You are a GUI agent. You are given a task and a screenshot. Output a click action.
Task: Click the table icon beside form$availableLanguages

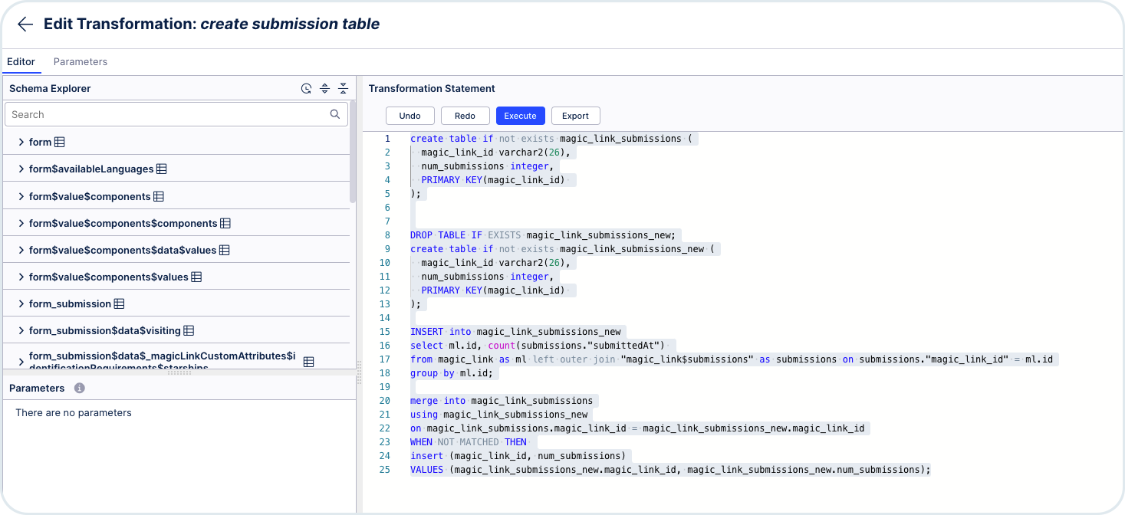(162, 169)
